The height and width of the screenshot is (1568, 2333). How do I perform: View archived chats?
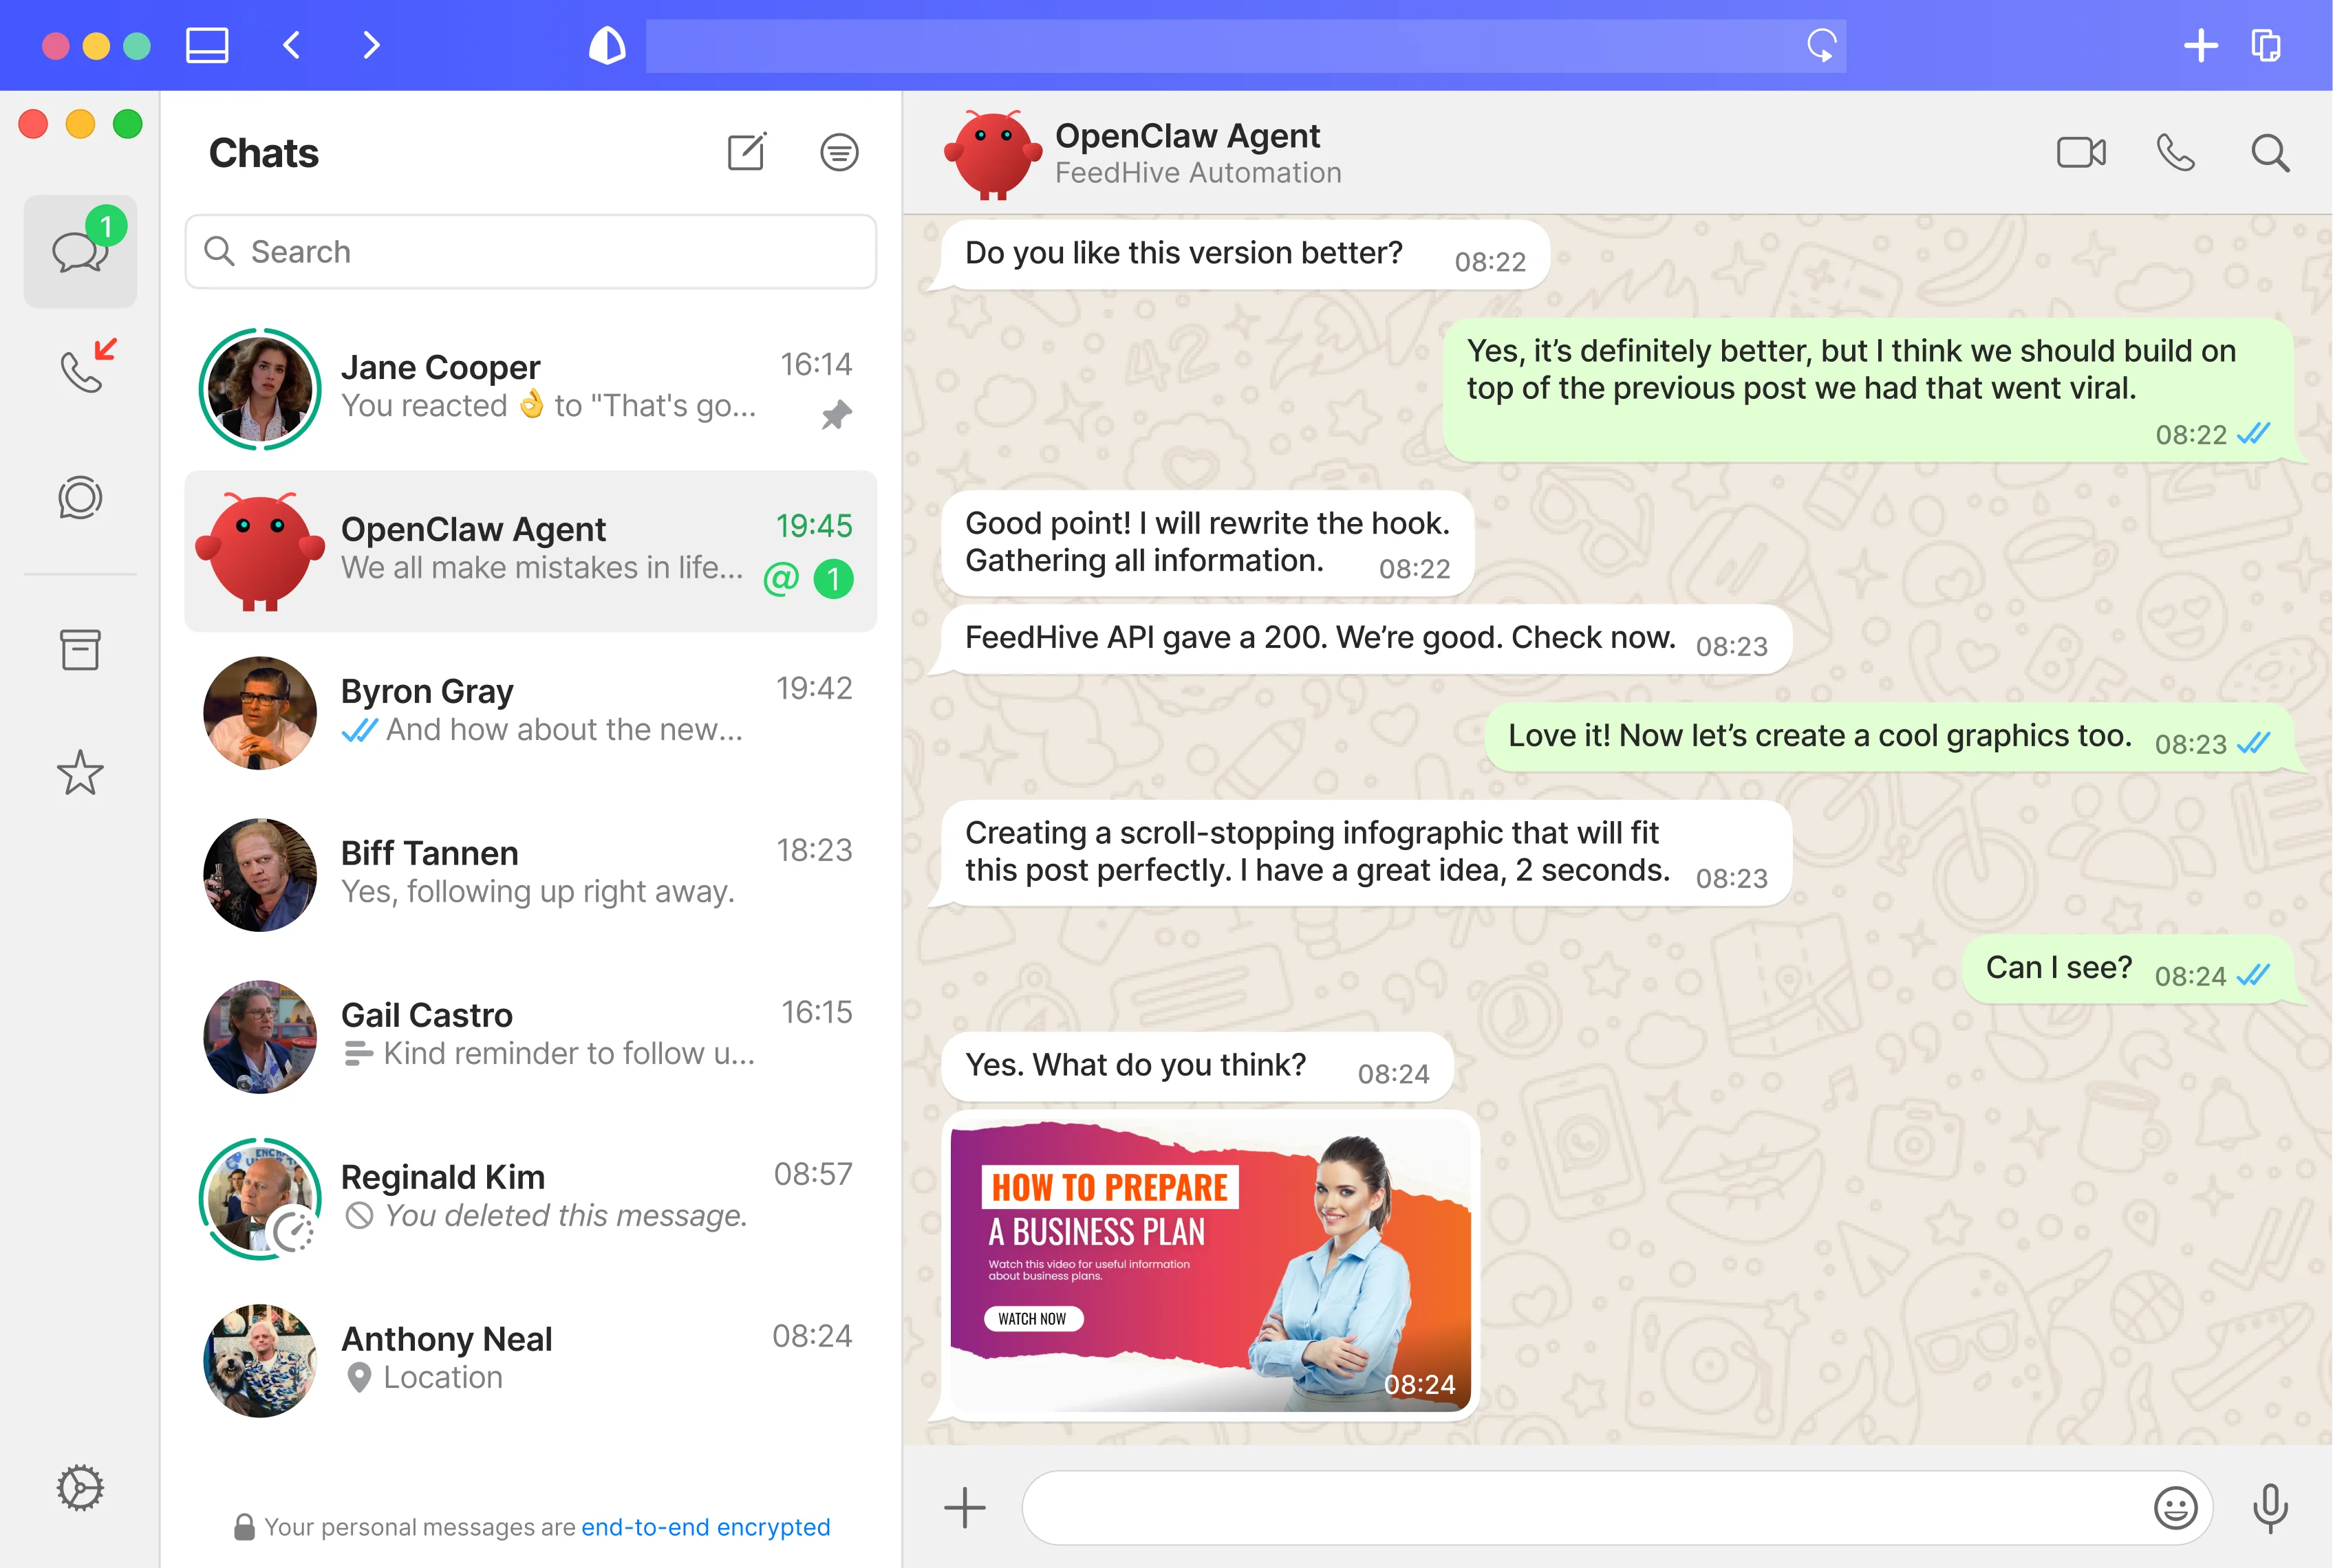pos(80,650)
